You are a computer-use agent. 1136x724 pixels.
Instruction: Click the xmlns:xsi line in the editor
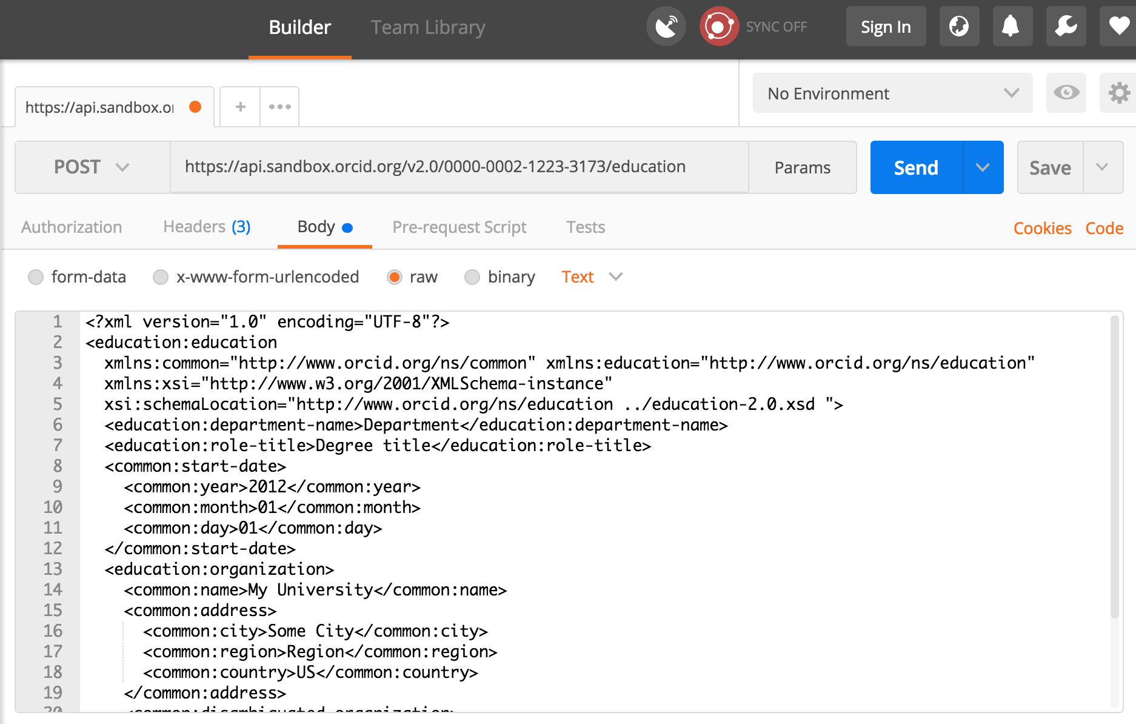pyautogui.click(x=358, y=383)
